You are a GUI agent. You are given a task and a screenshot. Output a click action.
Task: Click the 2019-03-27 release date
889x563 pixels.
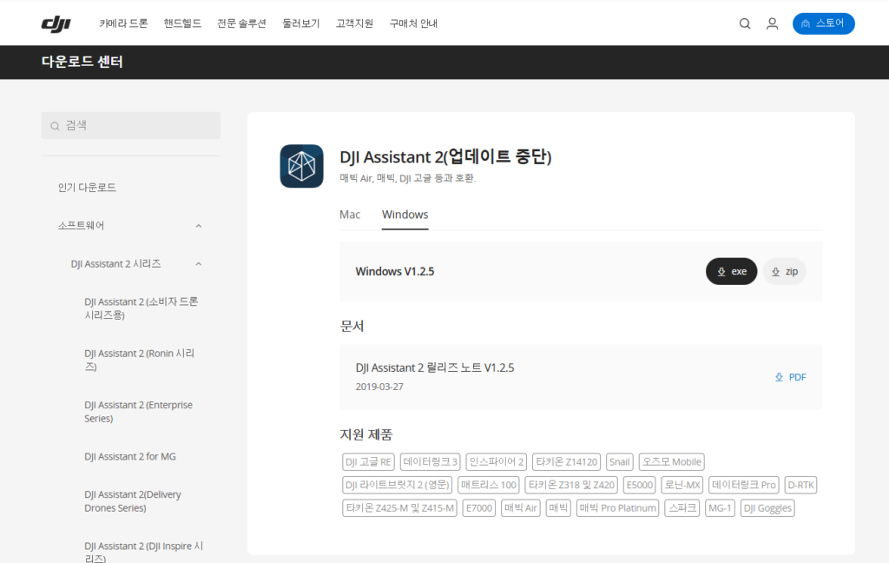[x=379, y=387]
